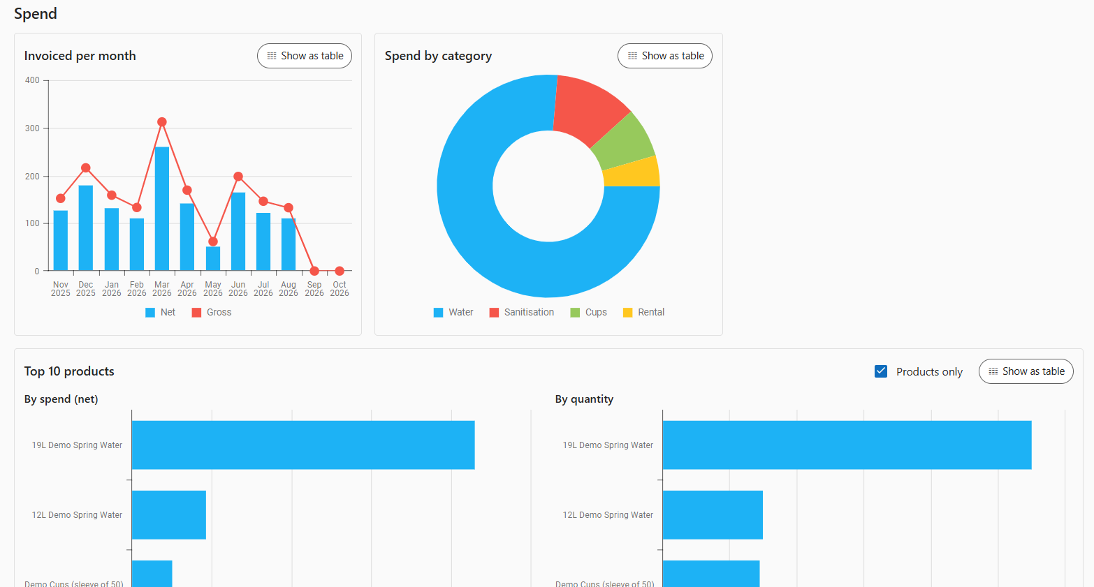
Task: Click the Dec 2025 net bar
Action: 86,228
